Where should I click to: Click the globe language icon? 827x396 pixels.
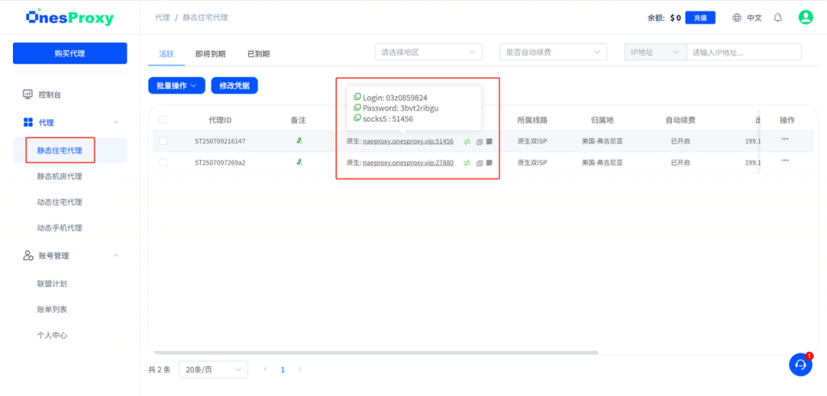point(737,18)
